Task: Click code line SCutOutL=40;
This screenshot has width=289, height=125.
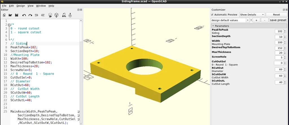Action: pyautogui.click(x=21, y=100)
